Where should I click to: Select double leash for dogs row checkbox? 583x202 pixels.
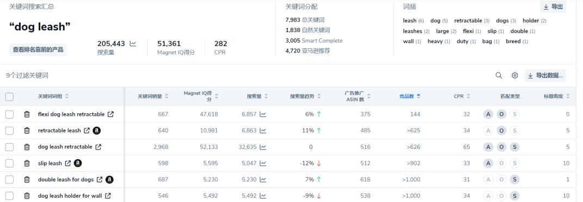(9, 179)
